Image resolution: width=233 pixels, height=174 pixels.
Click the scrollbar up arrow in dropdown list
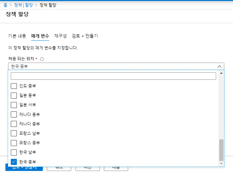tap(221, 73)
